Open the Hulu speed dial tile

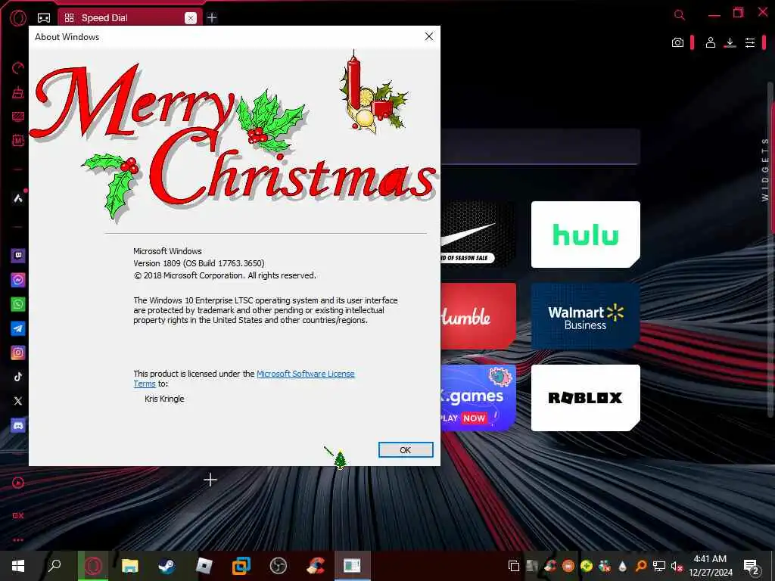click(585, 235)
